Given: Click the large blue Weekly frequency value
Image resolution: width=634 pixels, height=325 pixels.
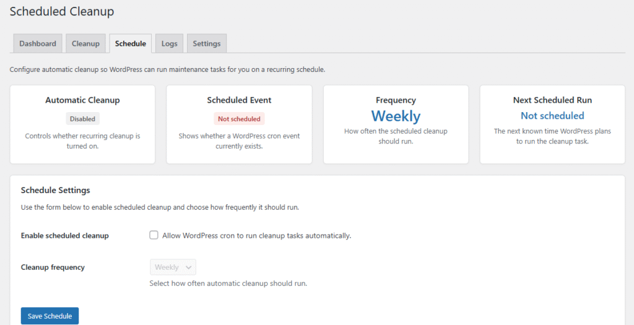Looking at the screenshot, I should pos(396,116).
